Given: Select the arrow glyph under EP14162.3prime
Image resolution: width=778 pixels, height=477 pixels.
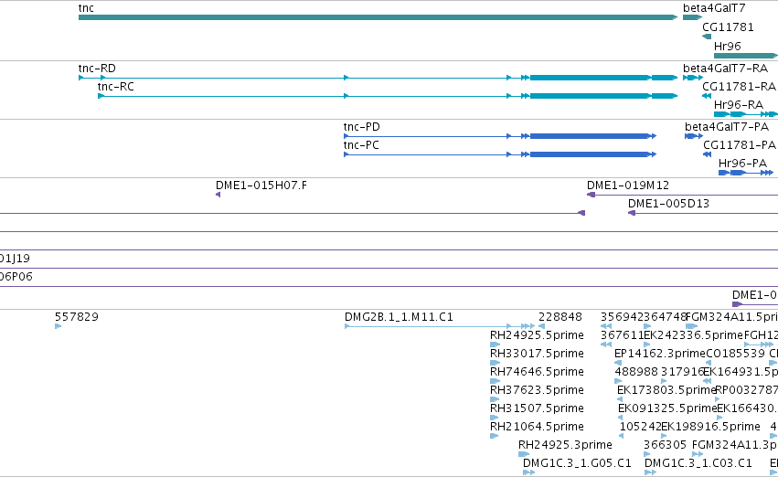Looking at the screenshot, I should 617,363.
